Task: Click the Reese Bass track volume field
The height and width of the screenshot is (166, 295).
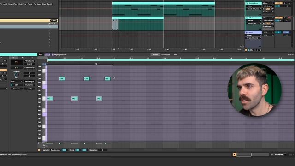Action: [x=278, y=6]
